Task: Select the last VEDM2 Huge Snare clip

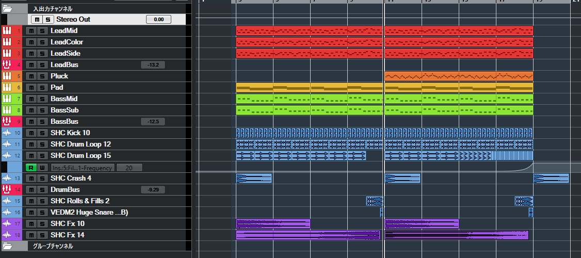Action: coord(531,213)
